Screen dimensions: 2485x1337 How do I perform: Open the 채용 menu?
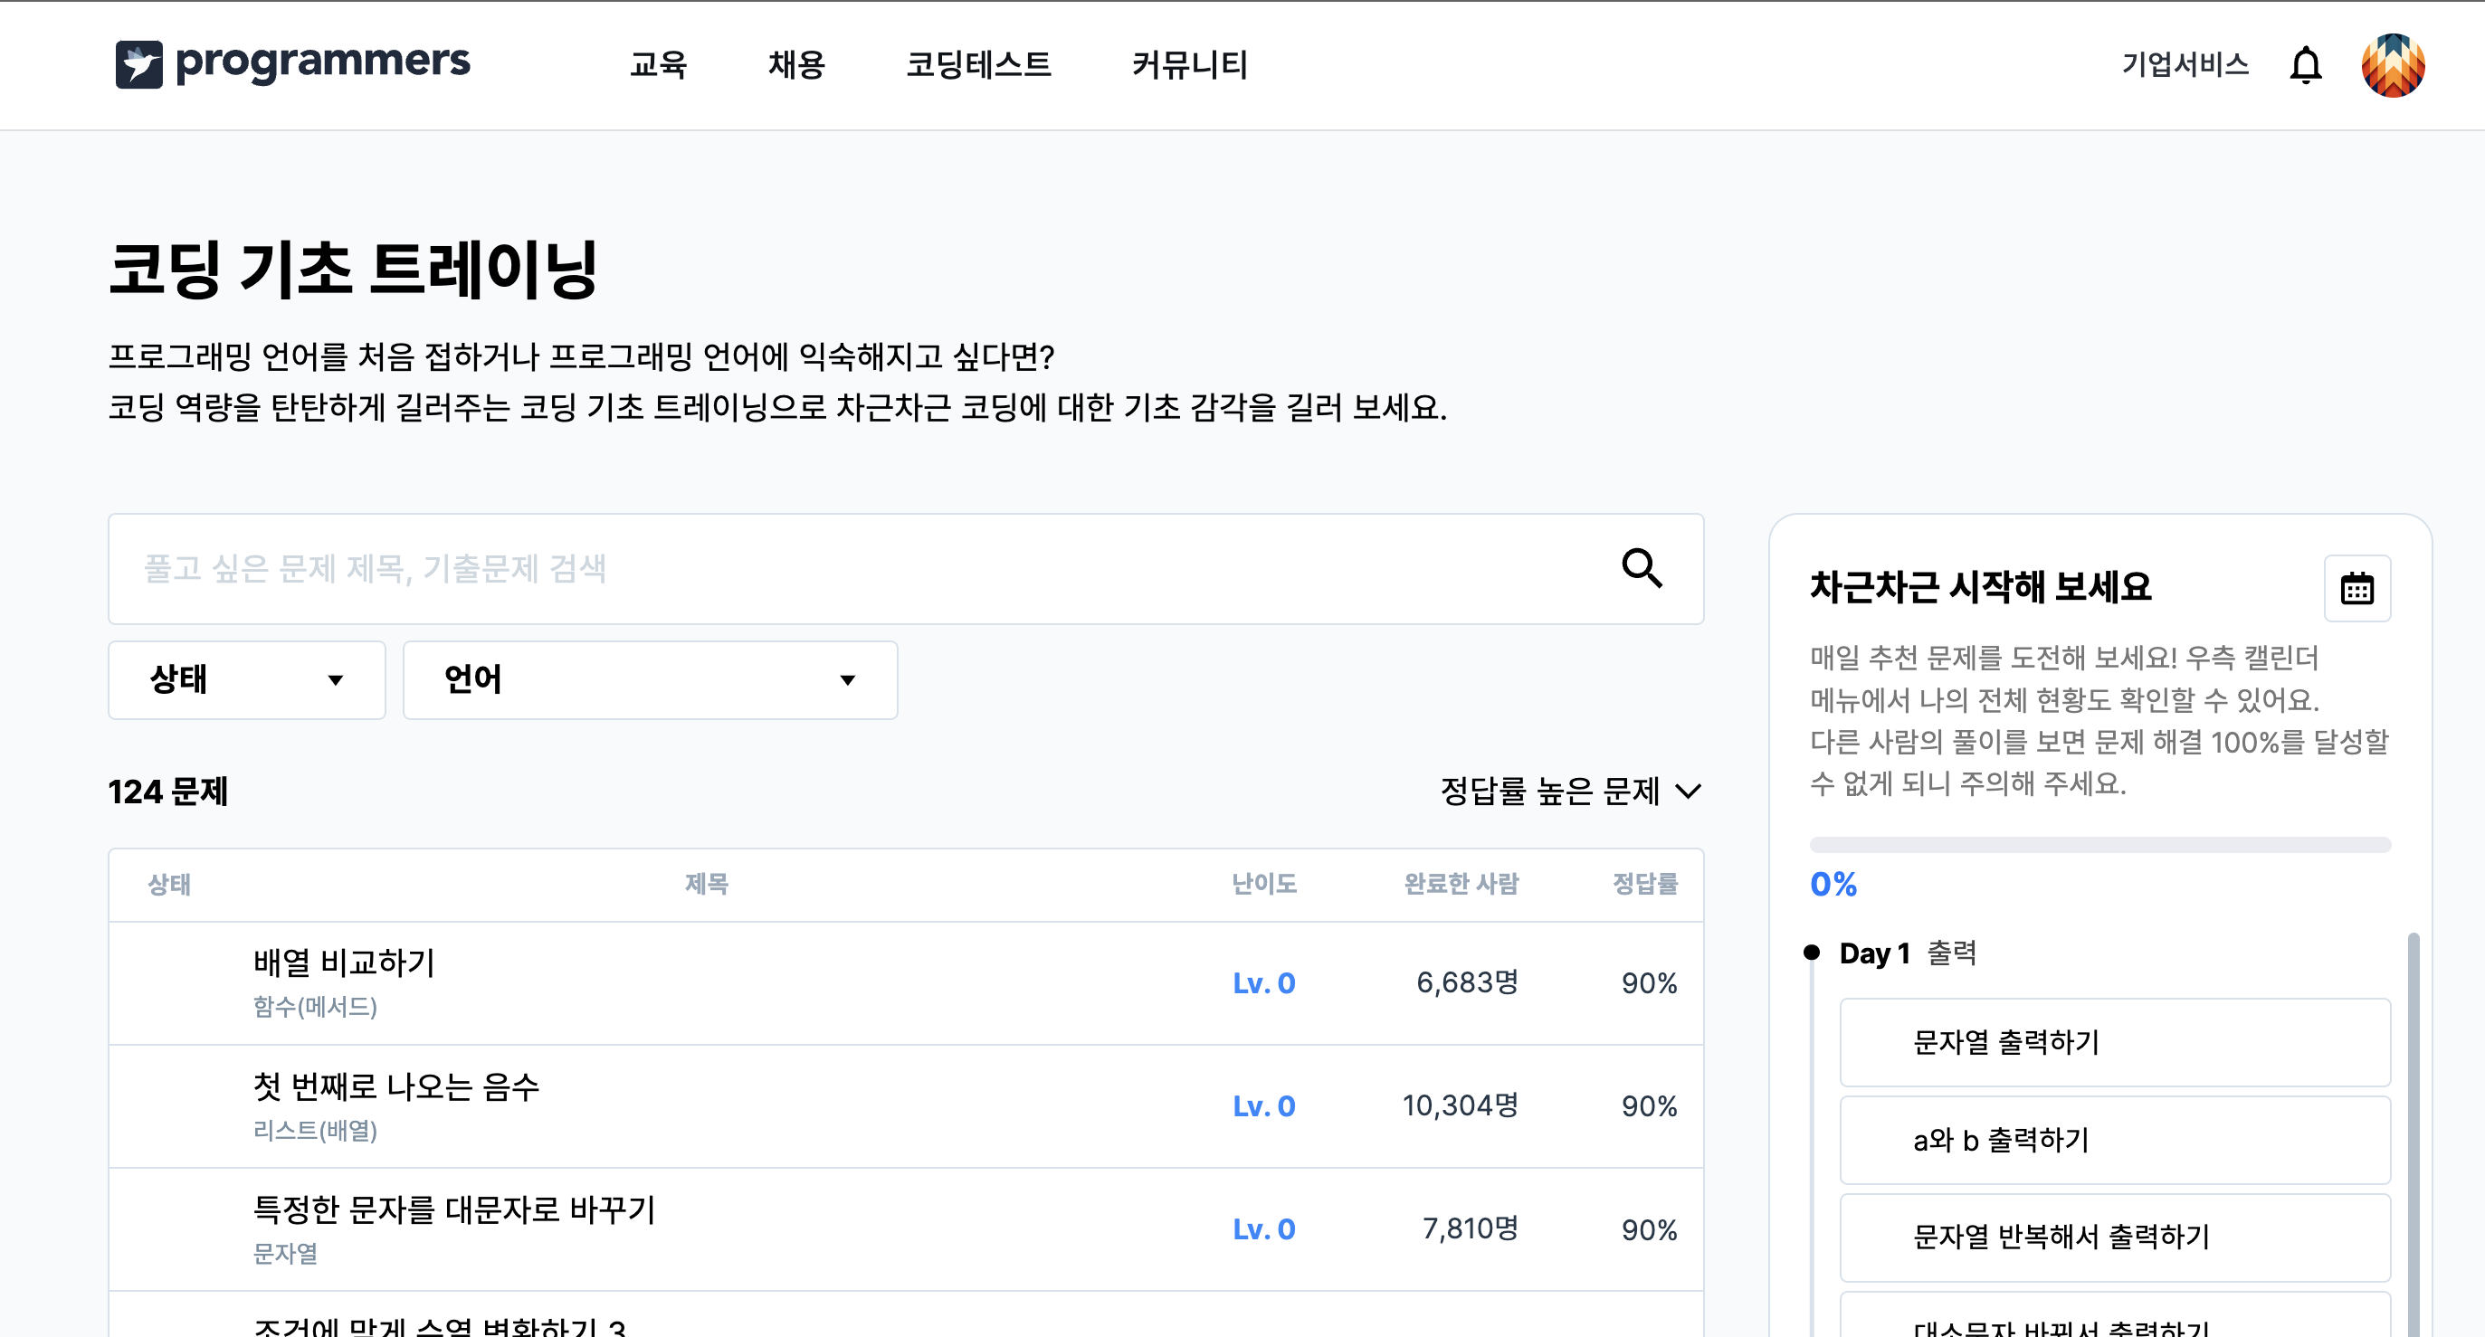pos(795,64)
